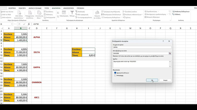Open the ΔΙΑΤΑΞΗ ΣΕΛΙΔΑΣ ribbon tab

(35, 8)
